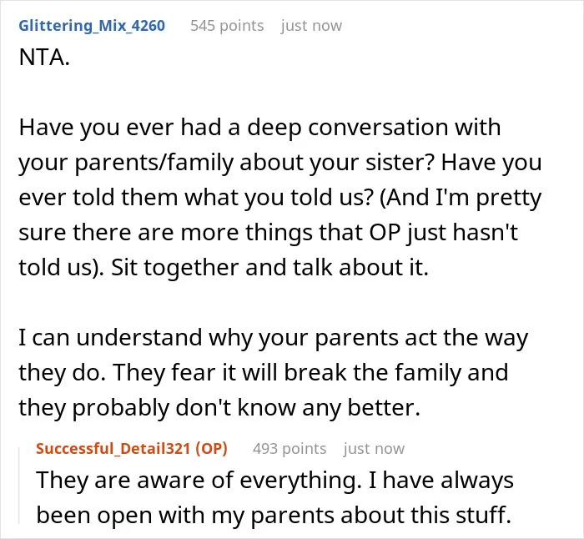This screenshot has height=539, width=584.
Task: Click the word "OP" inside the comment body
Action: (x=385, y=233)
